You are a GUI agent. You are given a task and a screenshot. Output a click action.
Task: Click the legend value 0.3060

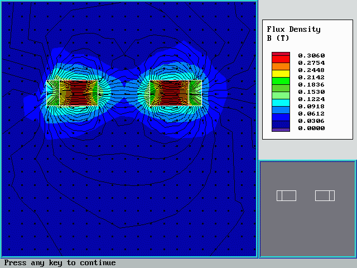point(311,56)
